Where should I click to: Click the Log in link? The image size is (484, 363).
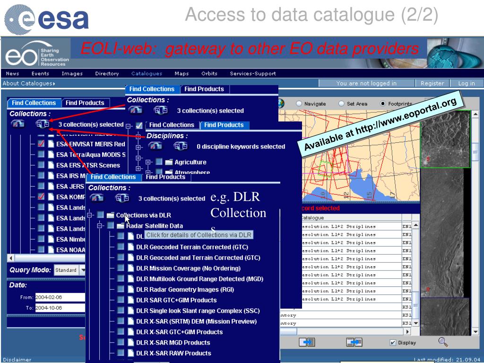point(466,84)
